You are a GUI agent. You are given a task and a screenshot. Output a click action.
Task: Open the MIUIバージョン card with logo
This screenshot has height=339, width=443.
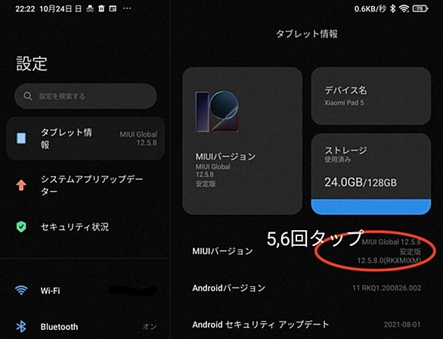point(243,141)
